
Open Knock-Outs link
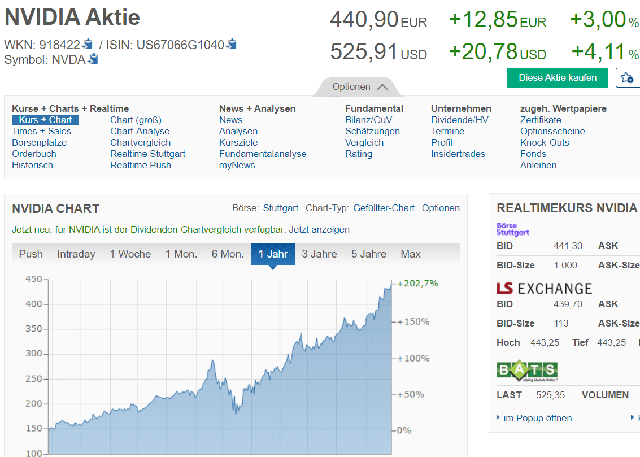tap(545, 143)
